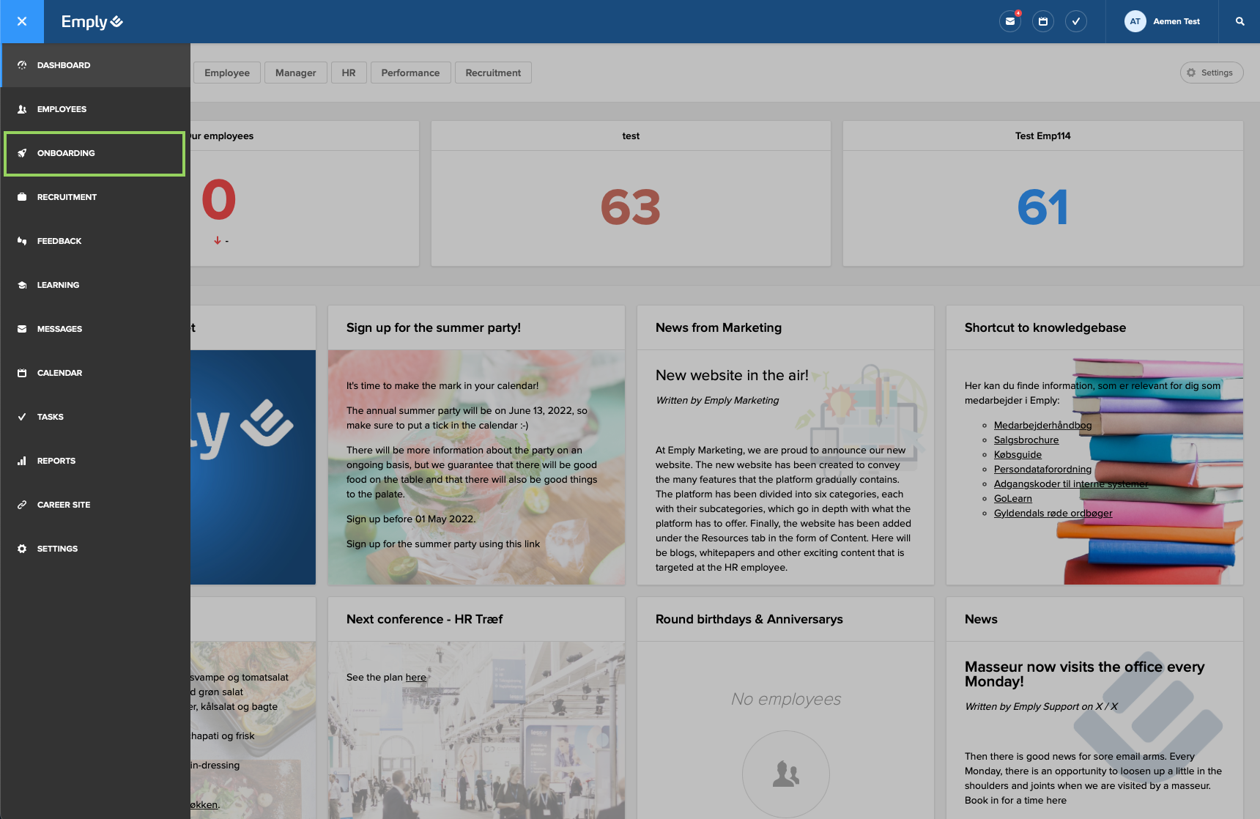Viewport: 1260px width, 819px height.
Task: Open the GoLearn link in knowledgebase
Action: [x=1012, y=498]
